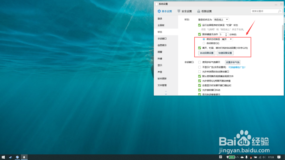Toggle 默认使用腾讯视频播放视频文件 checkbox
Screen dimensions: 285x160
(199, 76)
